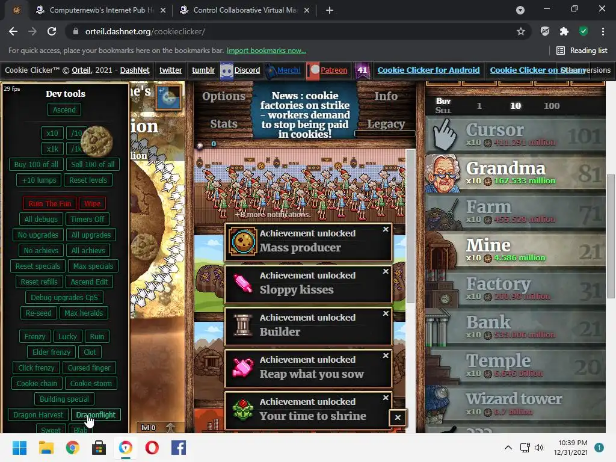Screen dimensions: 616x462
Task: Buy the Wizard tower building
Action: [515, 404]
